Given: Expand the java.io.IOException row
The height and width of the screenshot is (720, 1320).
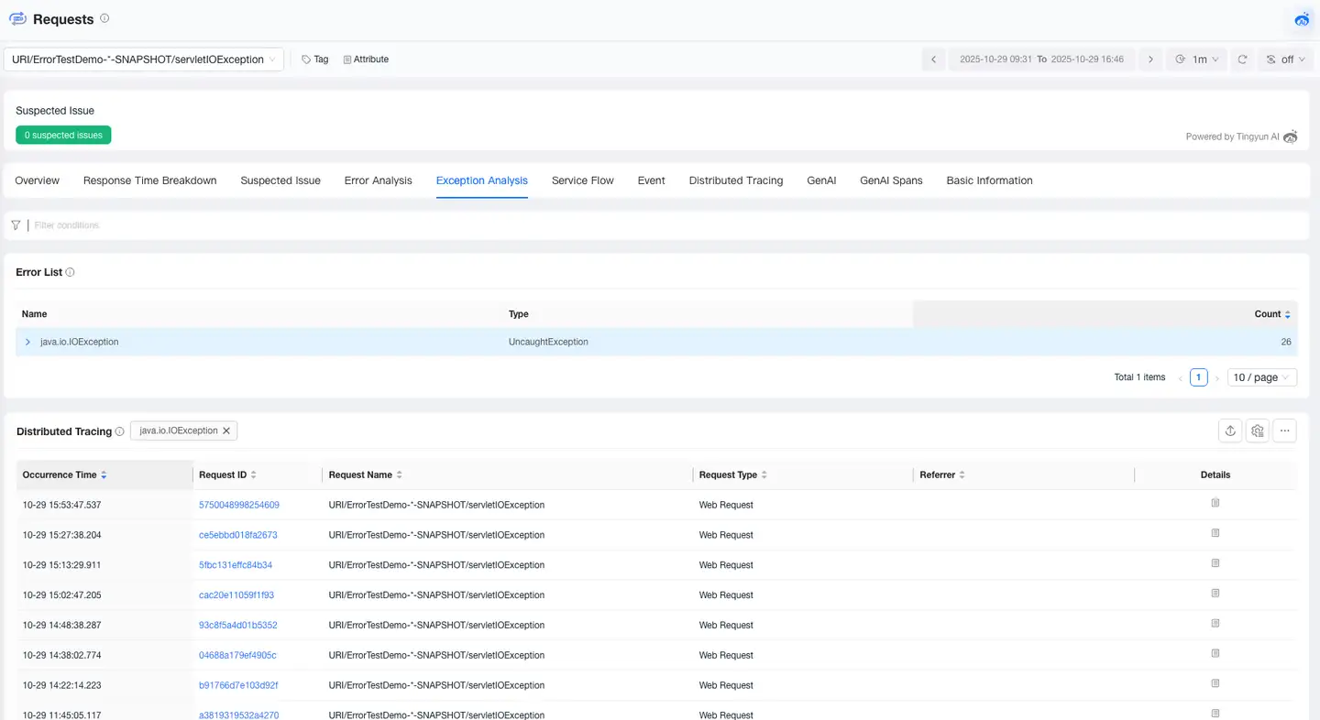Looking at the screenshot, I should [x=27, y=342].
